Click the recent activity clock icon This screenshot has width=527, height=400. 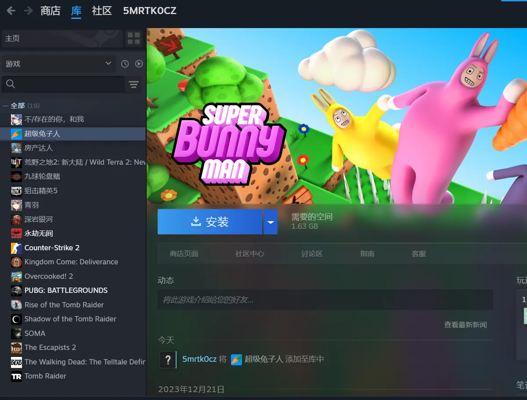125,64
